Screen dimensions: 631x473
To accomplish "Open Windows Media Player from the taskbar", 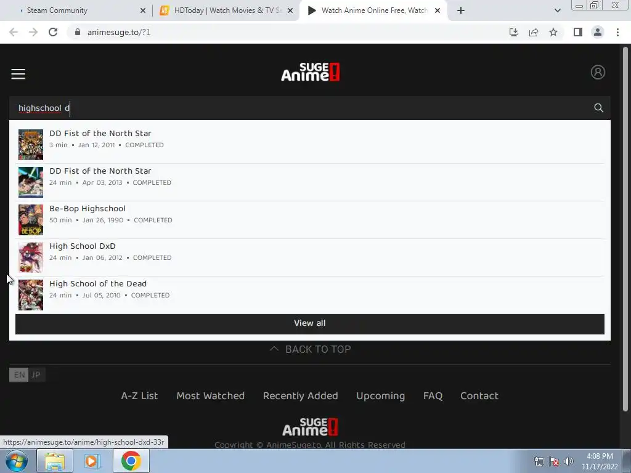I will 92,461.
